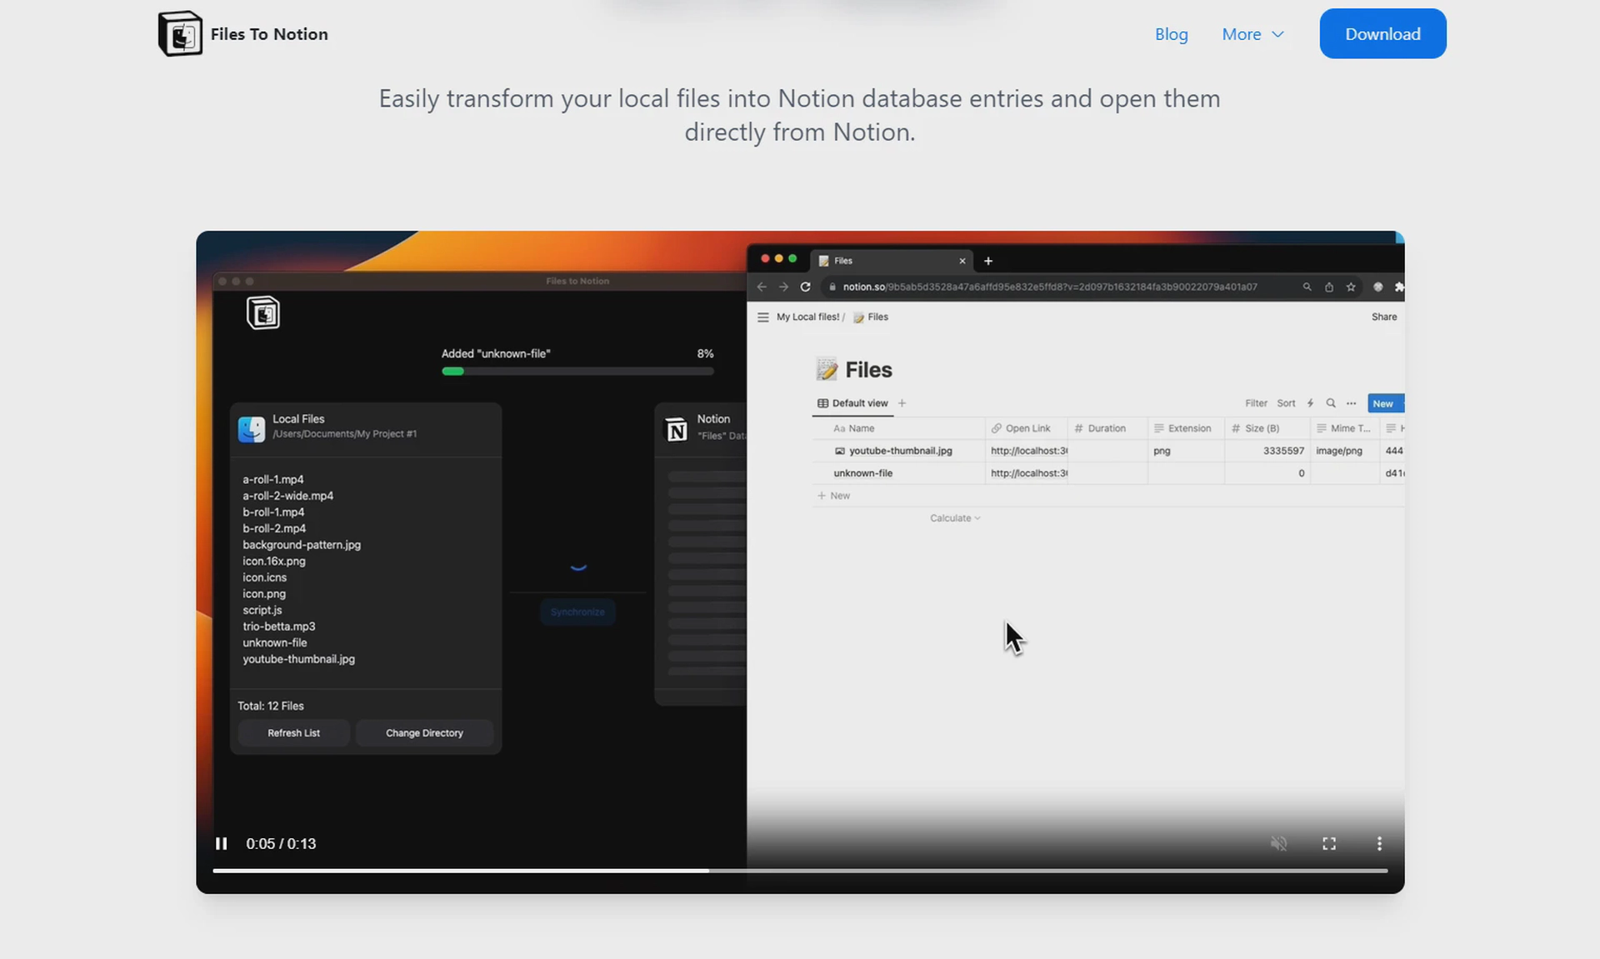Click the database search magnifier icon
This screenshot has height=959, width=1600.
[x=1331, y=403]
